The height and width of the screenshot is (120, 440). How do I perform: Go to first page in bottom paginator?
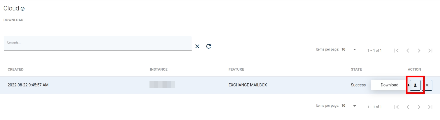(396, 107)
